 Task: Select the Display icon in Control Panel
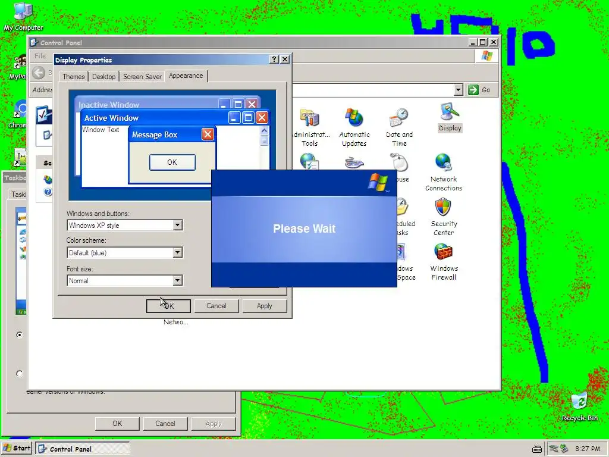(x=450, y=117)
